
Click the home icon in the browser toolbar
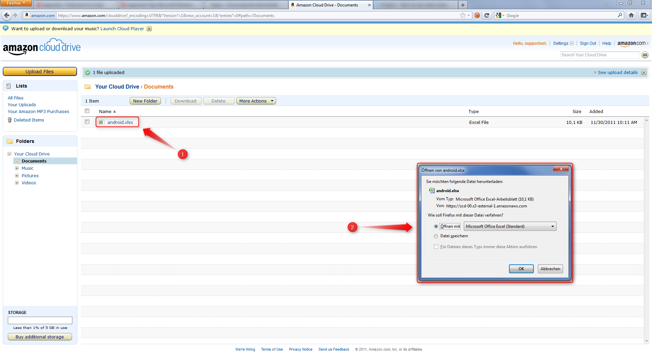(631, 15)
